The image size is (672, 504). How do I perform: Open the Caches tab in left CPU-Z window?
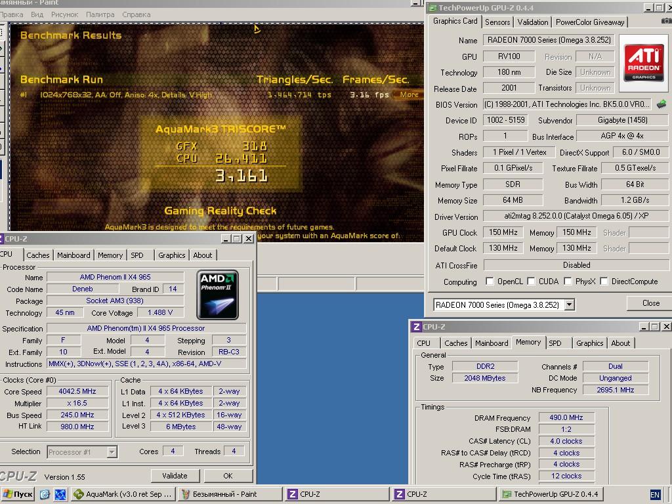(37, 255)
